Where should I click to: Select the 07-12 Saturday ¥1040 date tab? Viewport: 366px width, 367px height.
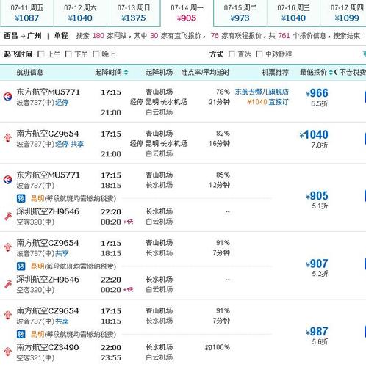coord(80,12)
